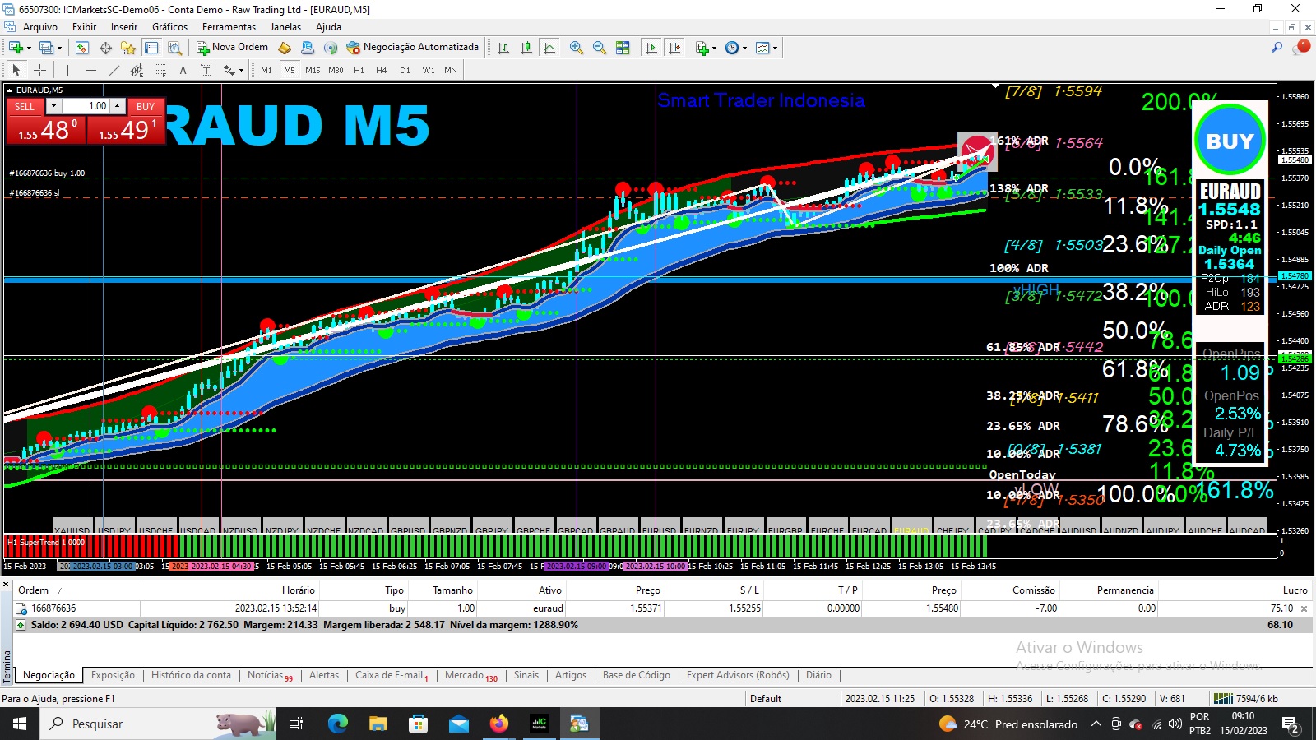Image resolution: width=1316 pixels, height=740 pixels.
Task: Select the text label tool
Action: 206,70
